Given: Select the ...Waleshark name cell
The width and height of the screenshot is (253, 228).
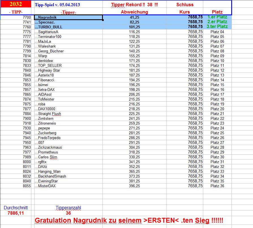Looking at the screenshot, I should [x=68, y=46].
